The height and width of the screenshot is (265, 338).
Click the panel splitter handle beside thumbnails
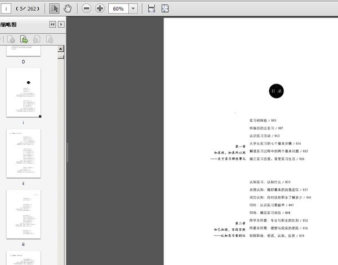tap(67, 152)
